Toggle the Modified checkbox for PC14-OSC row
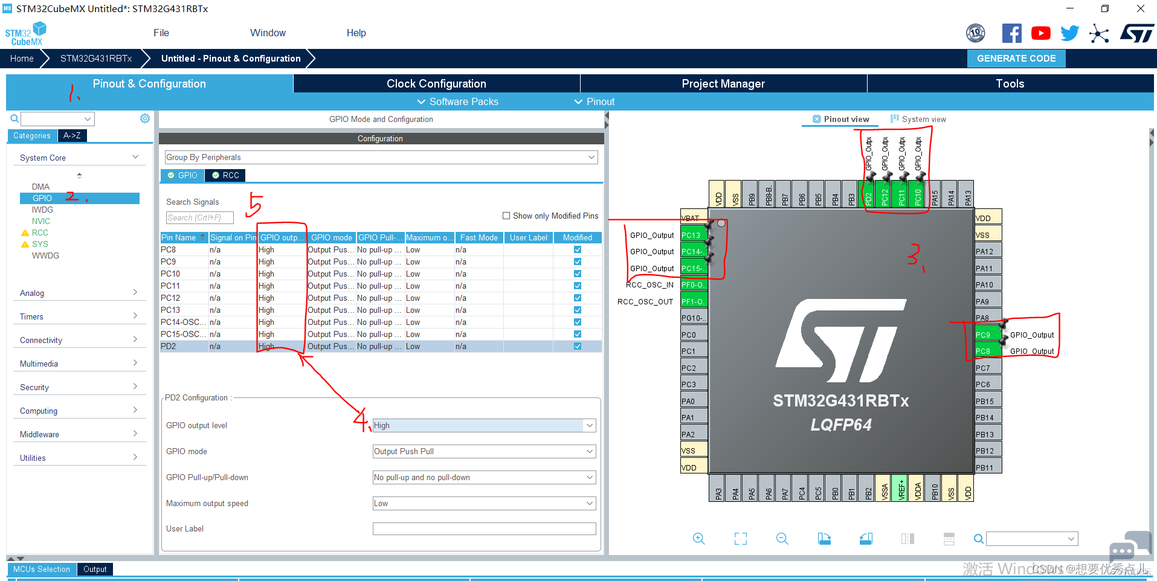Image resolution: width=1157 pixels, height=581 pixels. (x=578, y=322)
